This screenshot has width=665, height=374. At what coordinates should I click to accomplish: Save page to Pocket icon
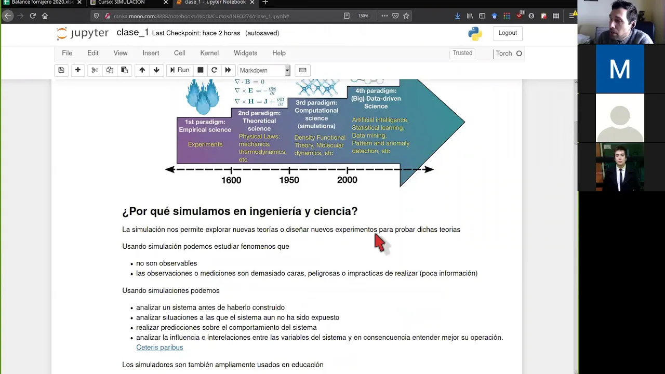coord(395,16)
